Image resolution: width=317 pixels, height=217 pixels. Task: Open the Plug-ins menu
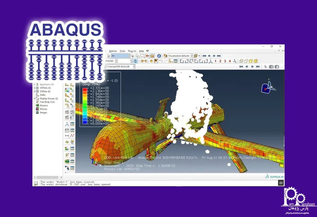click(x=132, y=51)
